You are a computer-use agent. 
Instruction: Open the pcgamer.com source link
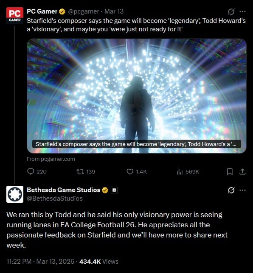click(x=51, y=159)
